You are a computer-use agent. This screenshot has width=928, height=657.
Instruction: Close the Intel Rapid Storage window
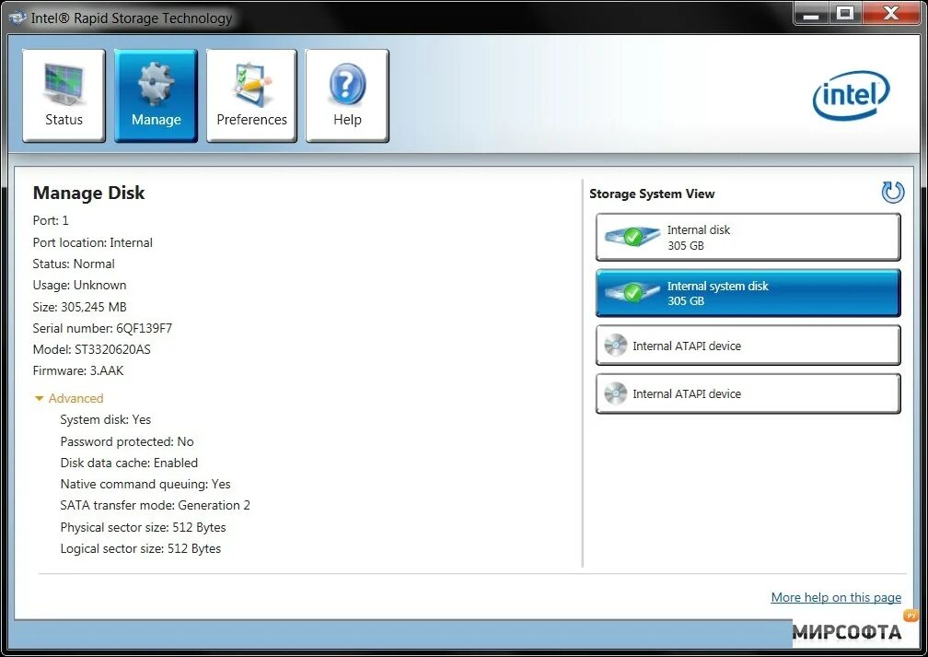pyautogui.click(x=891, y=14)
